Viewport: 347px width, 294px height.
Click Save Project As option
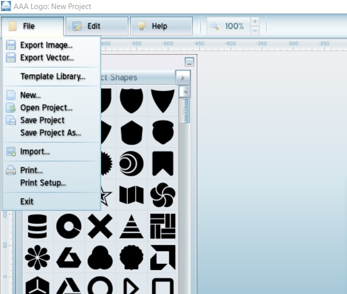coord(51,133)
